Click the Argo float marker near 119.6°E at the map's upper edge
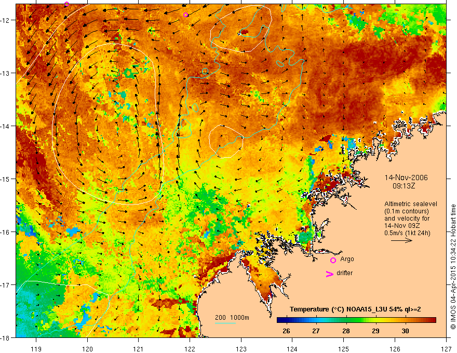 coord(66,4)
